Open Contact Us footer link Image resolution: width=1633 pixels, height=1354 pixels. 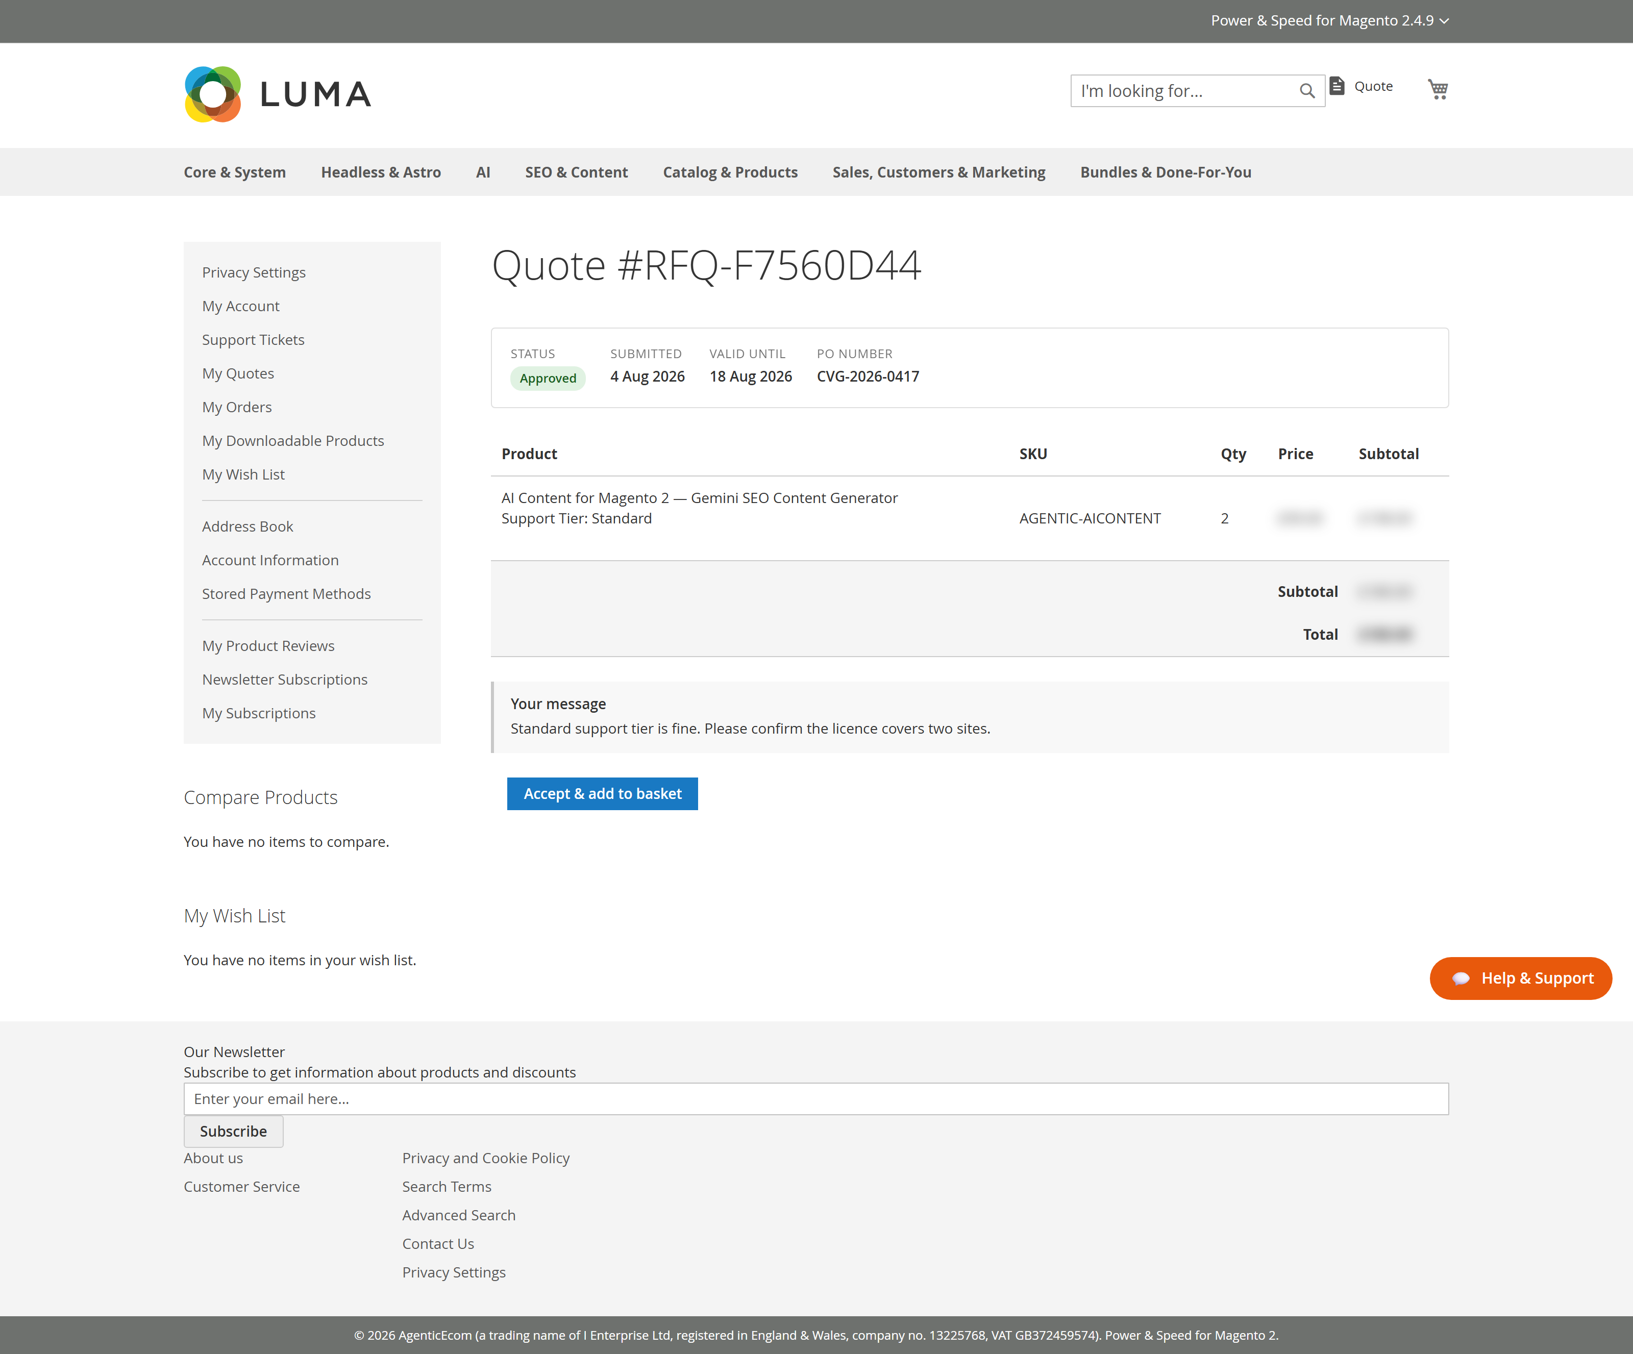point(438,1244)
